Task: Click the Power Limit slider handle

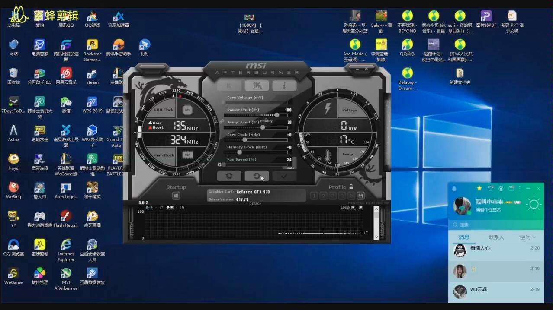Action: (276, 115)
